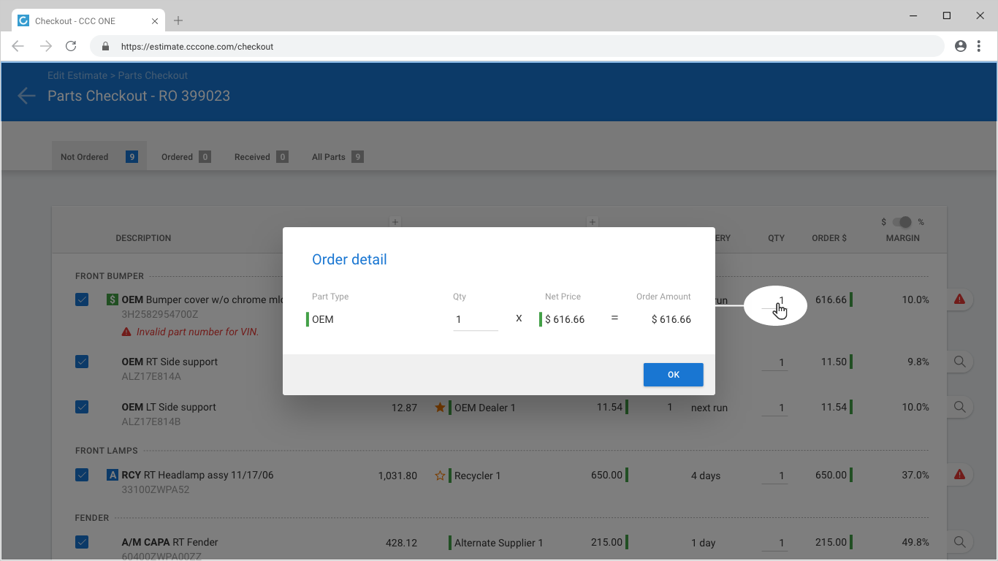Click the blue A icon by RT Headlamp assy

point(112,475)
